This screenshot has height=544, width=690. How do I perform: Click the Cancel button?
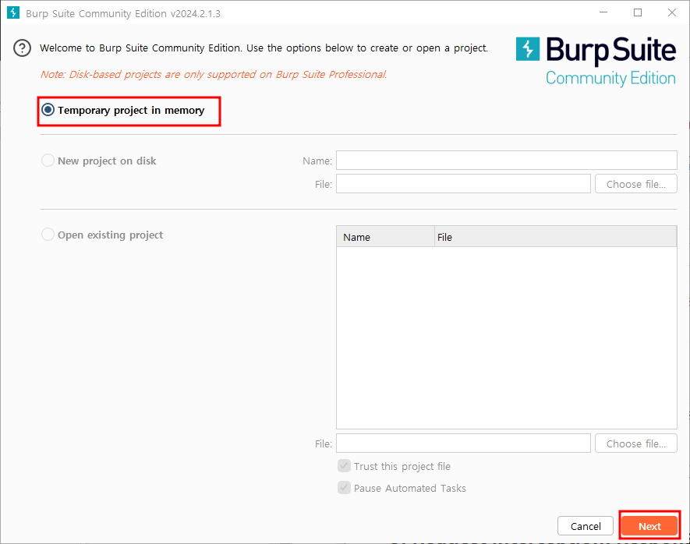[x=586, y=526]
